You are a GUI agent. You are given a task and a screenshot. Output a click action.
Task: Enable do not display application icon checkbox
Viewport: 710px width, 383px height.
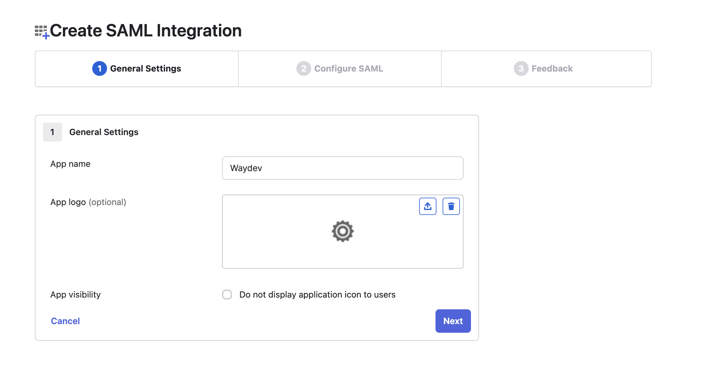pos(227,294)
